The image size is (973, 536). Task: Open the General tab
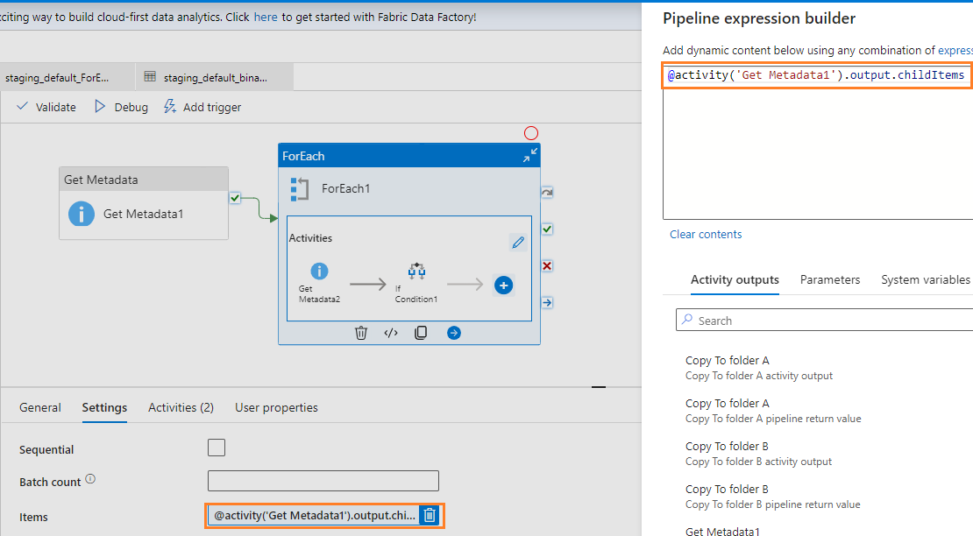[39, 407]
